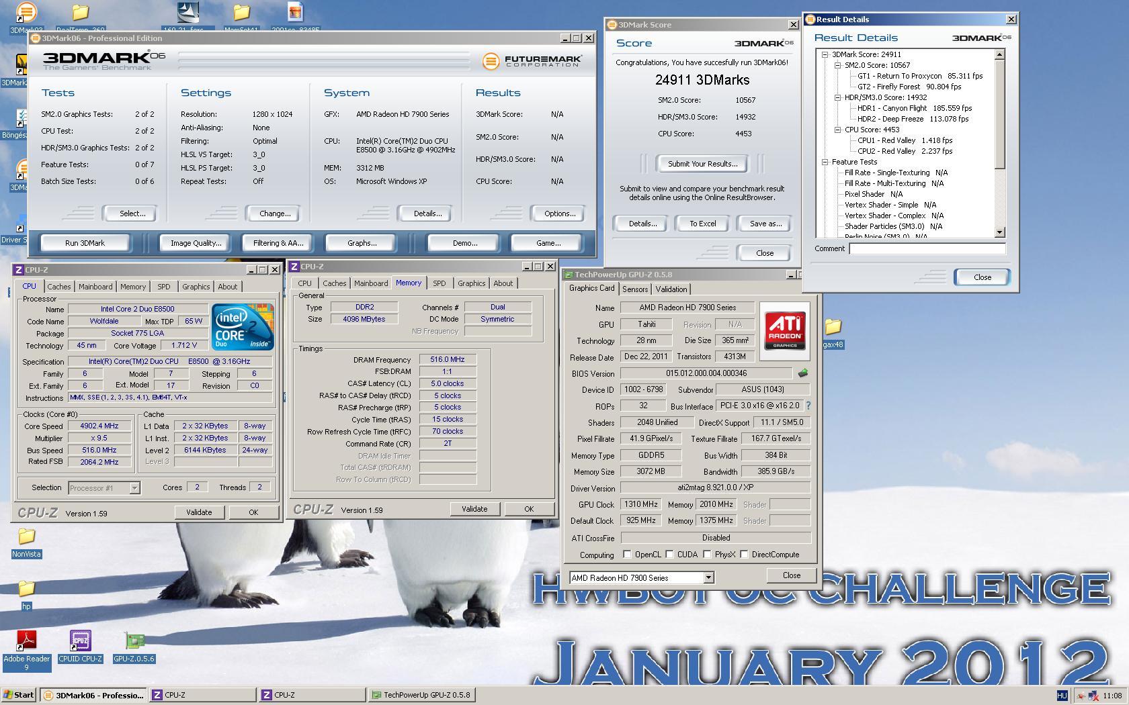Collapse the HDR/SM3.0 Score: 14932 node
This screenshot has width=1129, height=705.
[x=837, y=98]
